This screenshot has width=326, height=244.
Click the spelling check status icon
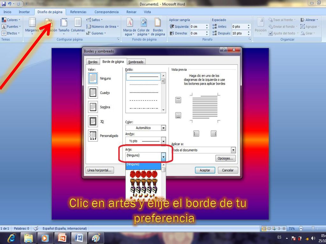coord(36,228)
